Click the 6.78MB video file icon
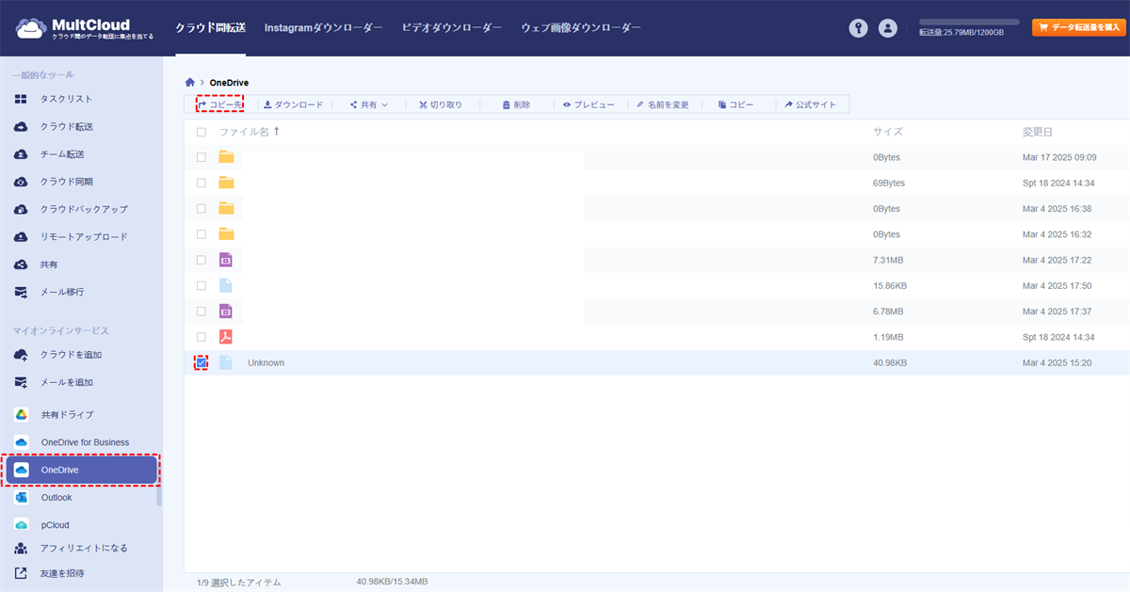This screenshot has height=592, width=1130. 226,311
